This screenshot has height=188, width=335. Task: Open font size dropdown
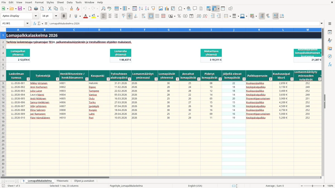click(56, 16)
